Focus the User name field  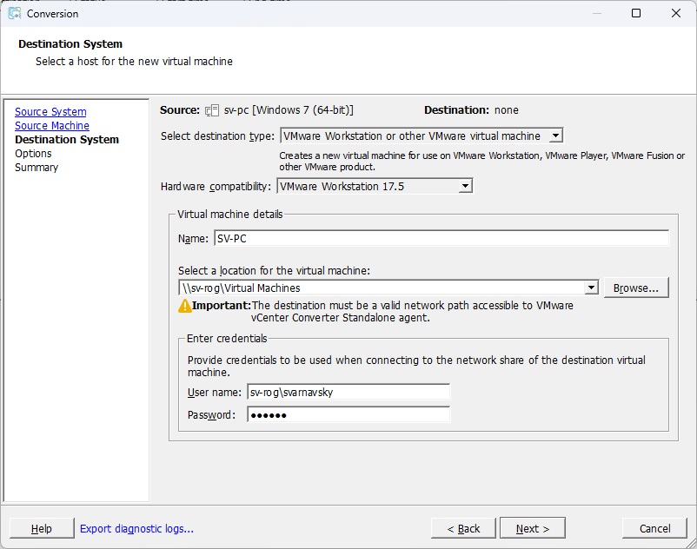tap(348, 393)
